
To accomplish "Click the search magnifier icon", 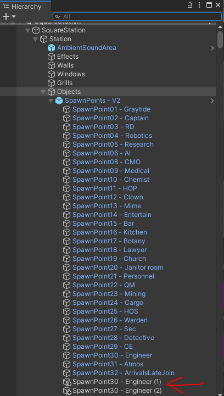I will pyautogui.click(x=58, y=16).
